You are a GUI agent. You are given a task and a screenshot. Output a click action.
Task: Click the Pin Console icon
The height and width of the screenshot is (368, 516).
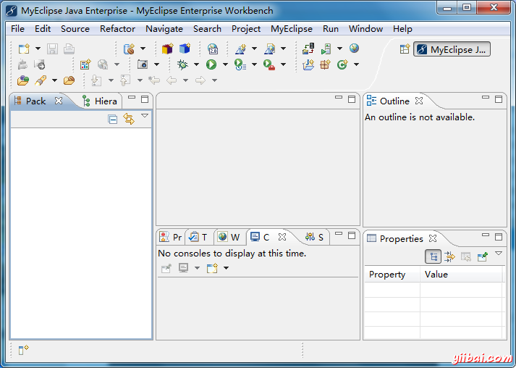coord(166,268)
